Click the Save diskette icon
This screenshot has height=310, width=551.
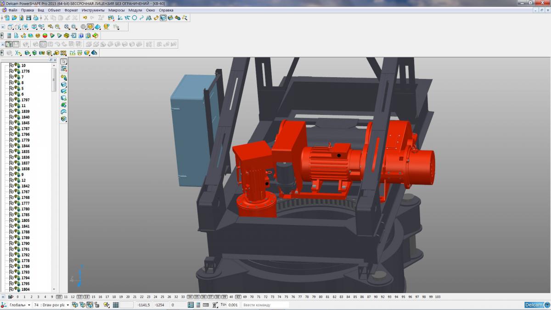28,17
